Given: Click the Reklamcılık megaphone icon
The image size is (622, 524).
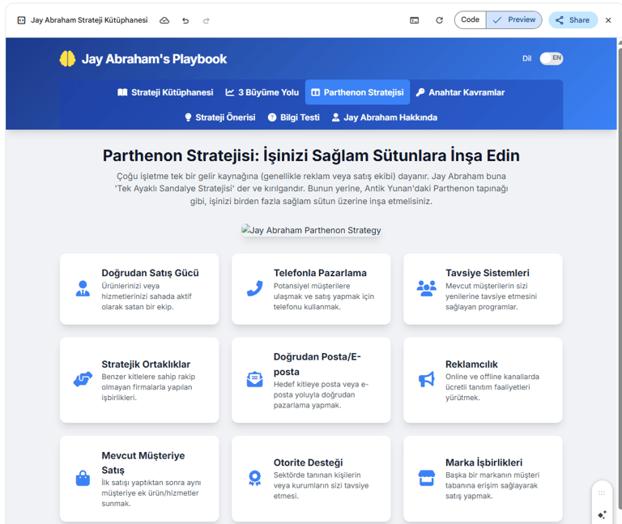Looking at the screenshot, I should 427,379.
